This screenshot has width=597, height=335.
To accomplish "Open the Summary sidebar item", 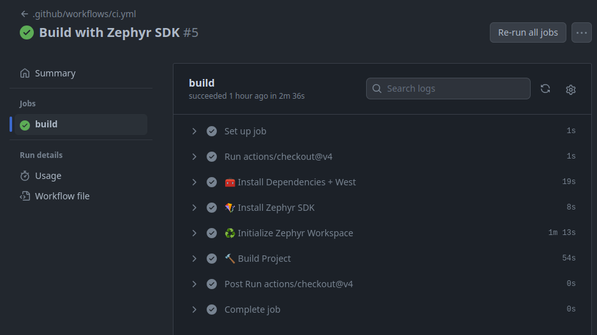I will click(55, 73).
